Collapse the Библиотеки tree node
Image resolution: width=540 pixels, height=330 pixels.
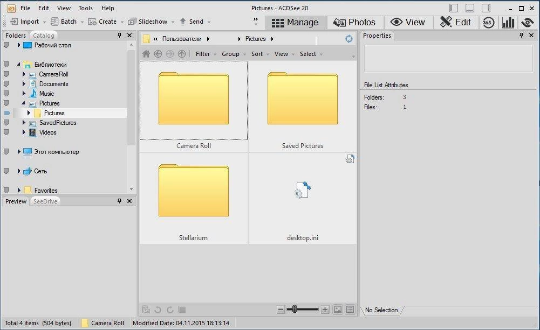[18, 64]
